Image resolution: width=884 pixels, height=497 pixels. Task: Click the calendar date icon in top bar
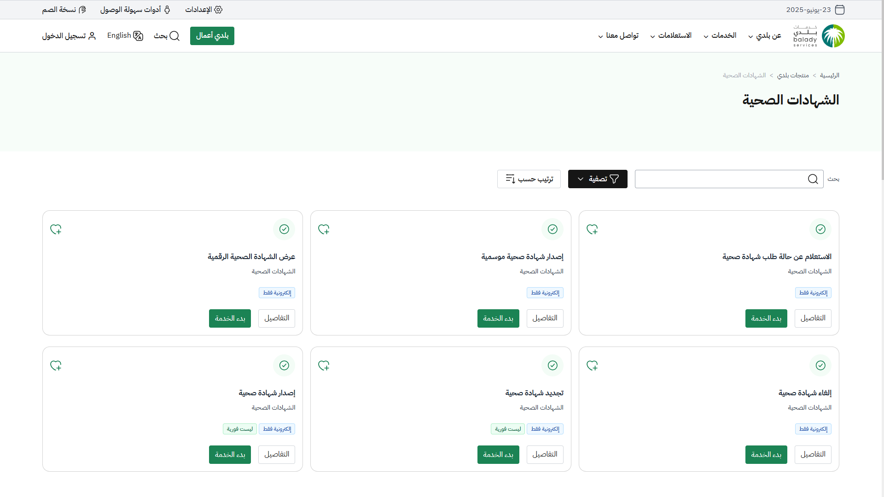click(x=840, y=10)
